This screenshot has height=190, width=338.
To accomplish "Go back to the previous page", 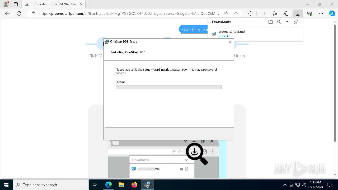I will [7, 13].
